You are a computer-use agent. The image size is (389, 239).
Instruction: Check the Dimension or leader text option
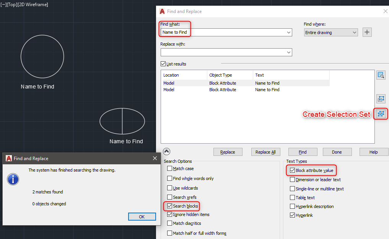[x=292, y=179]
